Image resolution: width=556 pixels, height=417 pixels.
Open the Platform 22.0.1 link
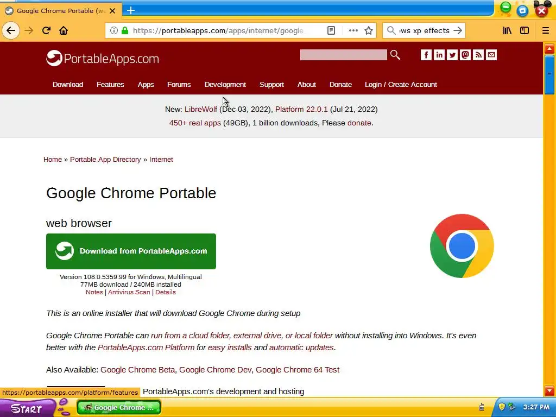click(301, 109)
